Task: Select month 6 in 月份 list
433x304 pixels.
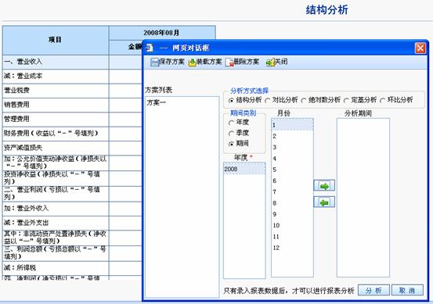Action: [x=292, y=181]
